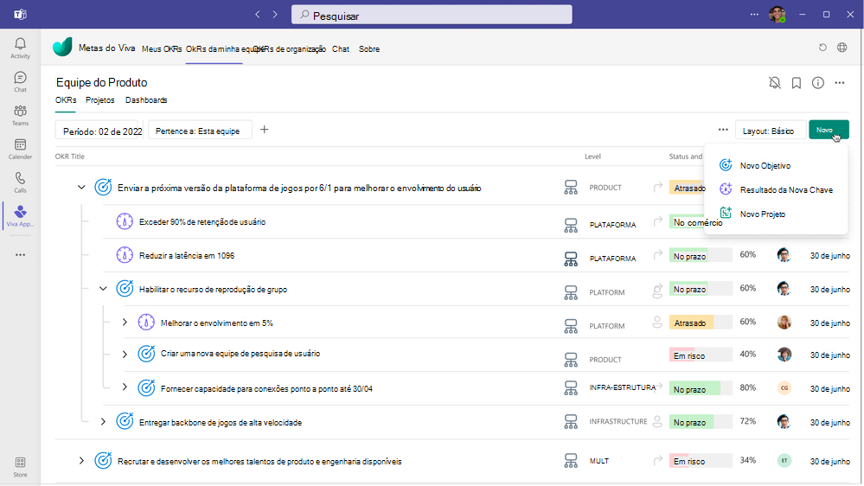Click the green Novo button
This screenshot has width=864, height=486.
point(829,130)
